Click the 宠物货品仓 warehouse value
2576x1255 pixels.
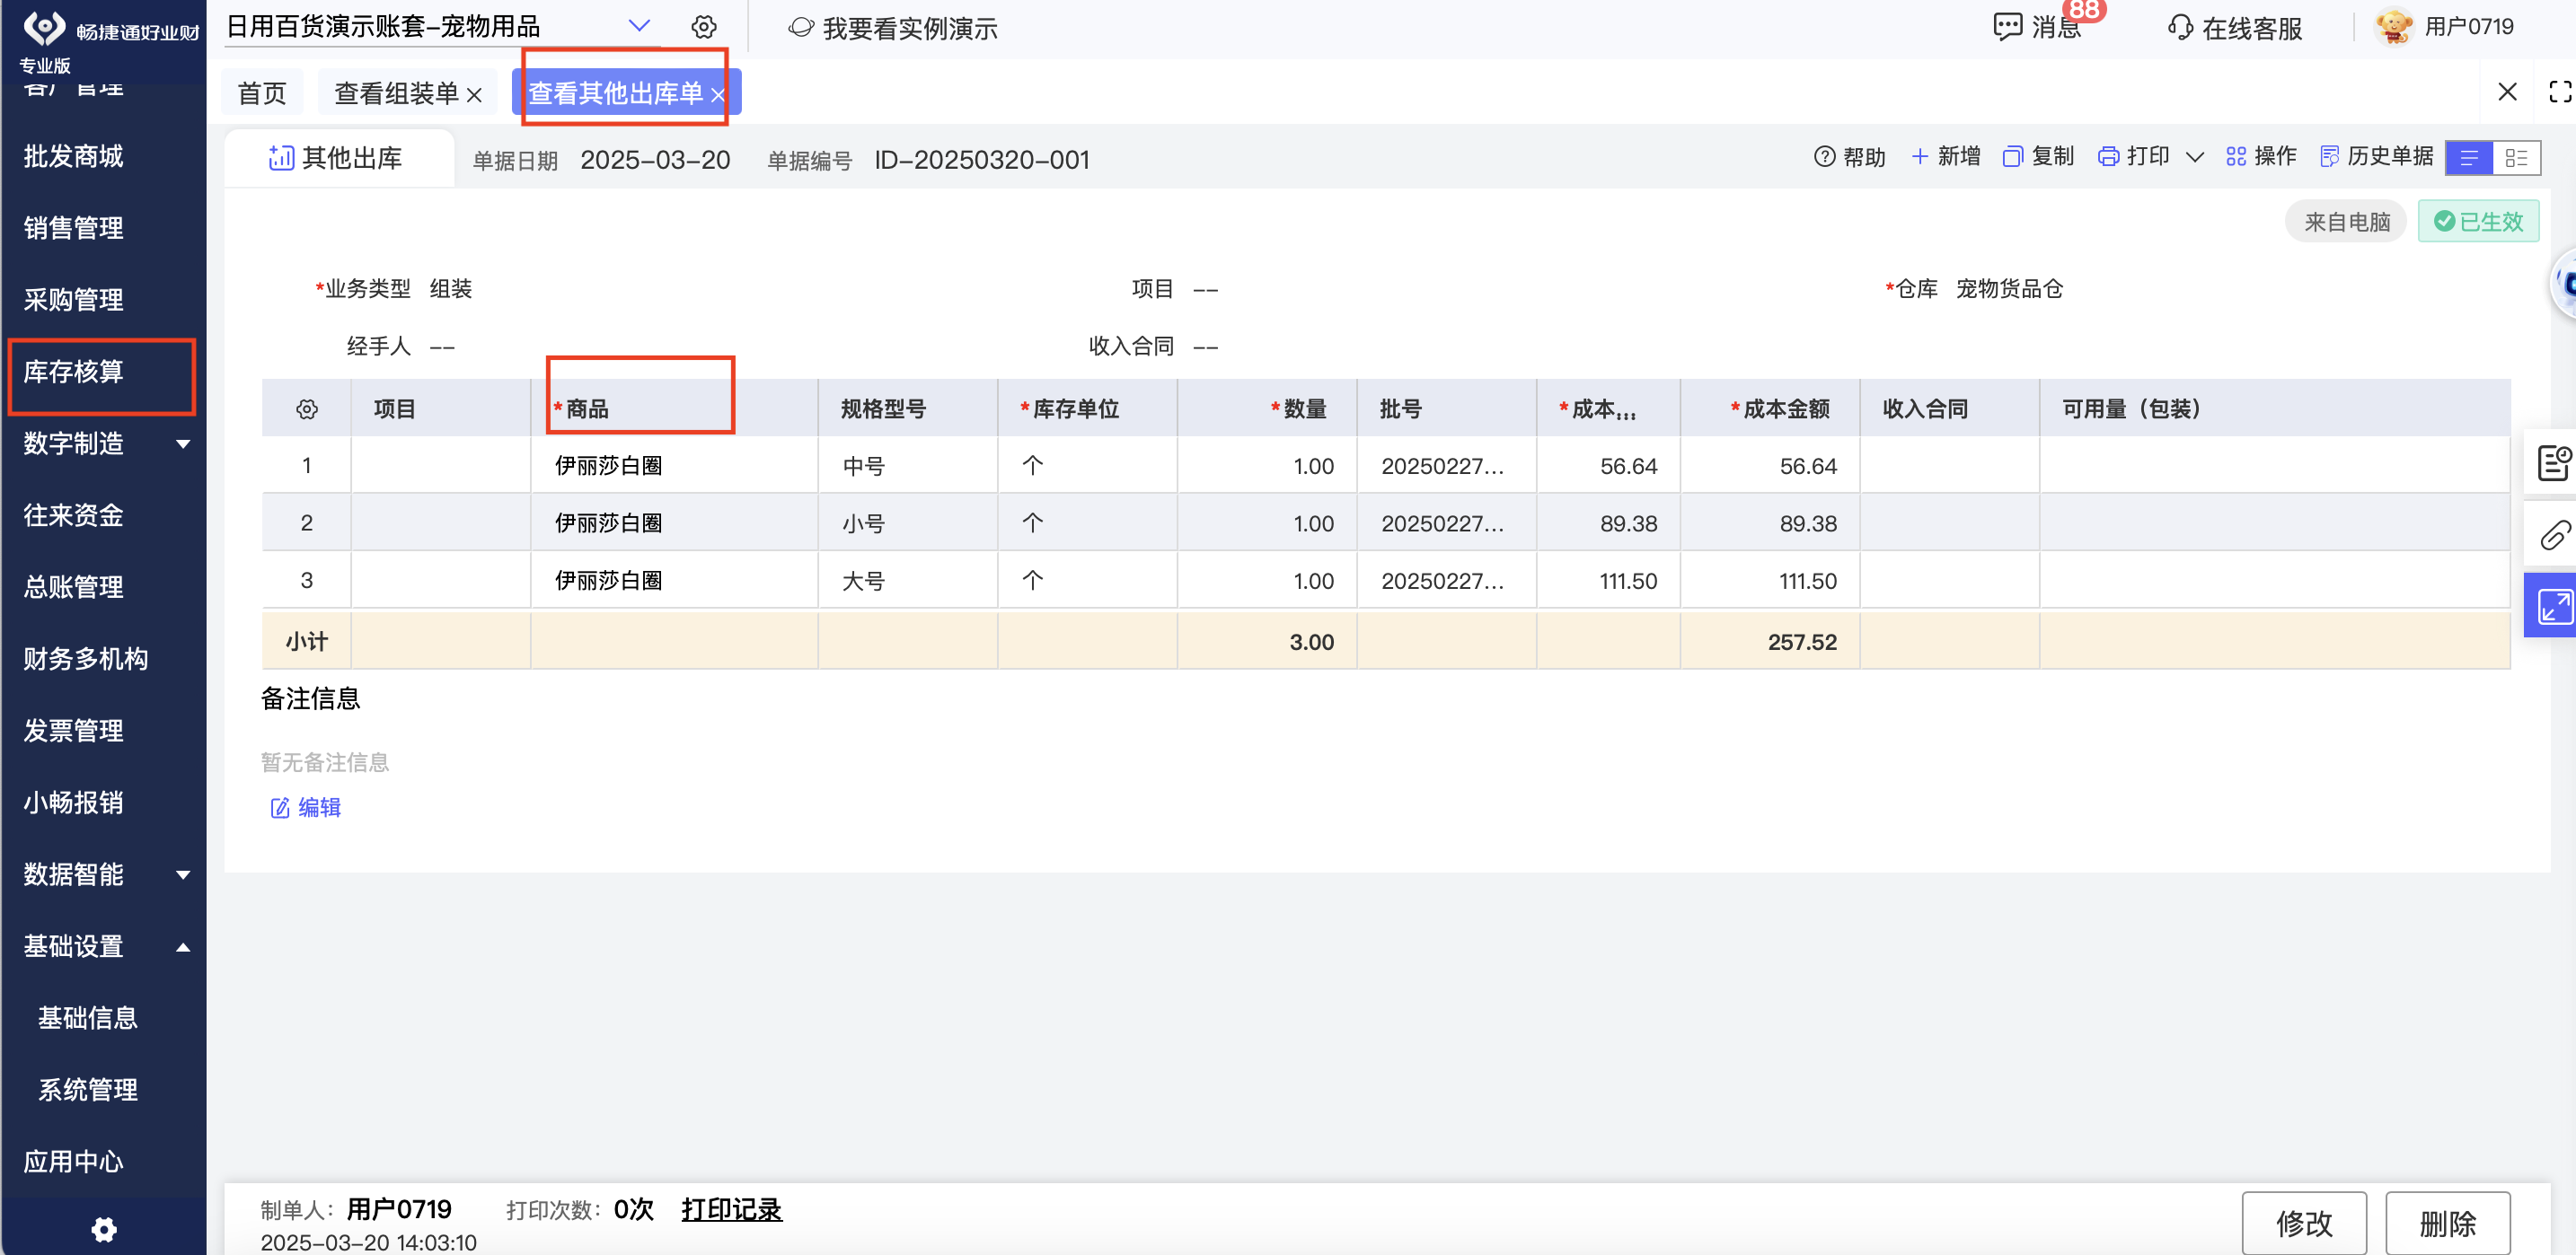[2009, 289]
